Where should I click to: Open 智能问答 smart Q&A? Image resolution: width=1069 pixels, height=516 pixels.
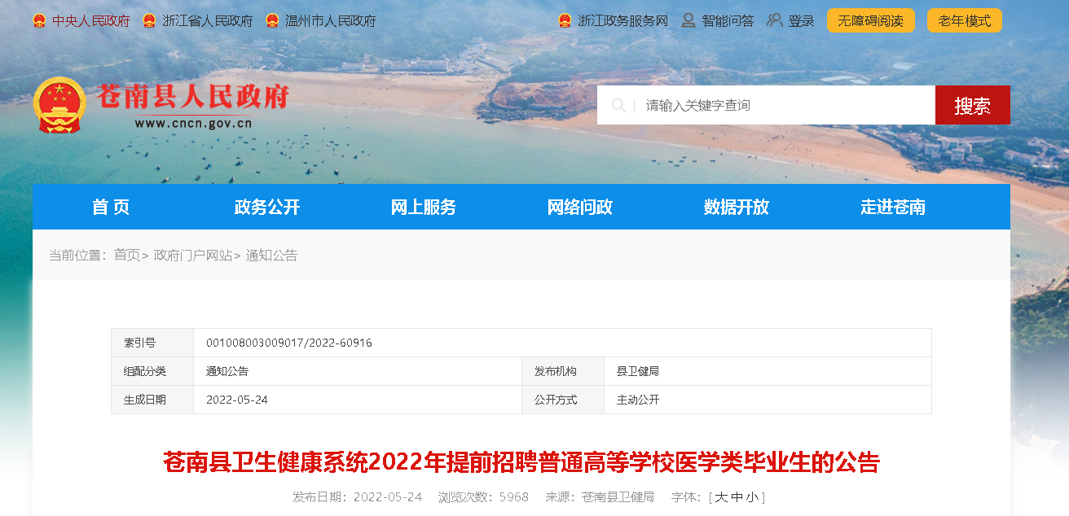click(728, 21)
